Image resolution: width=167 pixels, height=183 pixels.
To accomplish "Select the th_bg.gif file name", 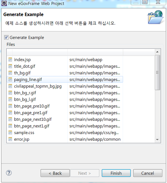I will pyautogui.click(x=22, y=73).
